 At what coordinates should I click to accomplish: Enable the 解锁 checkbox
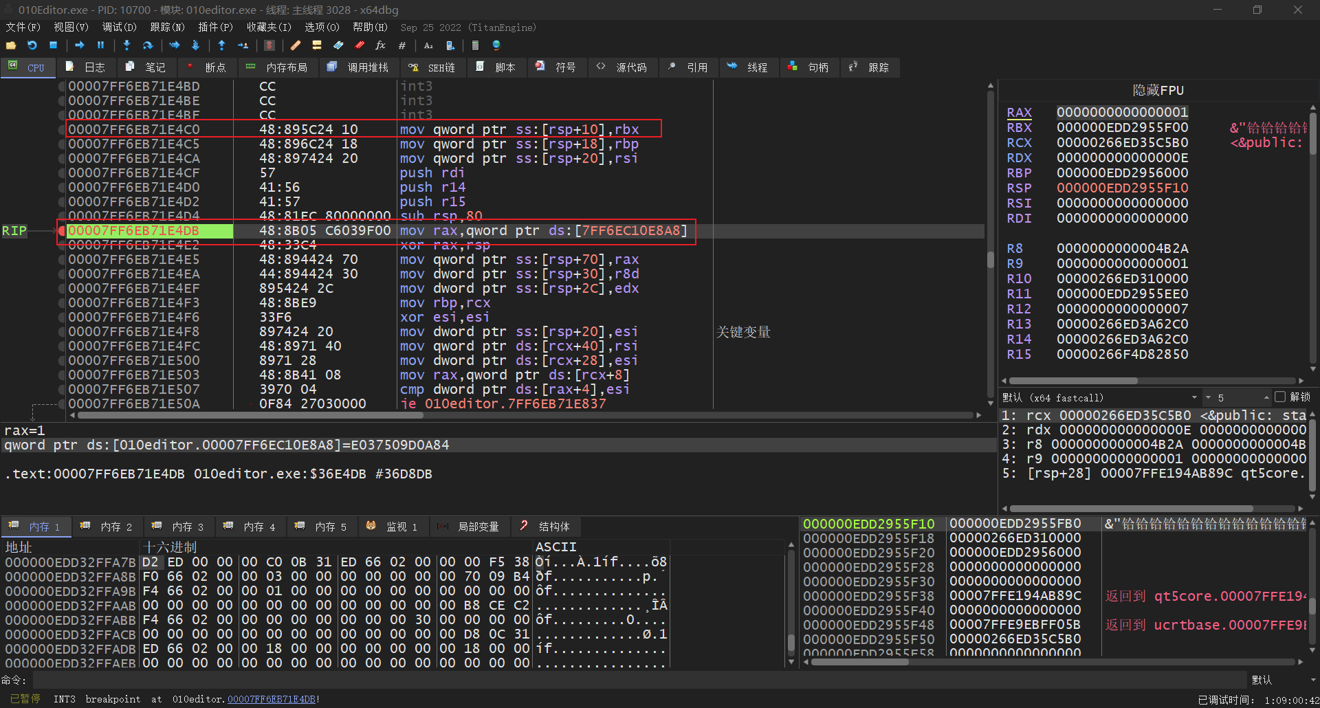pos(1280,397)
